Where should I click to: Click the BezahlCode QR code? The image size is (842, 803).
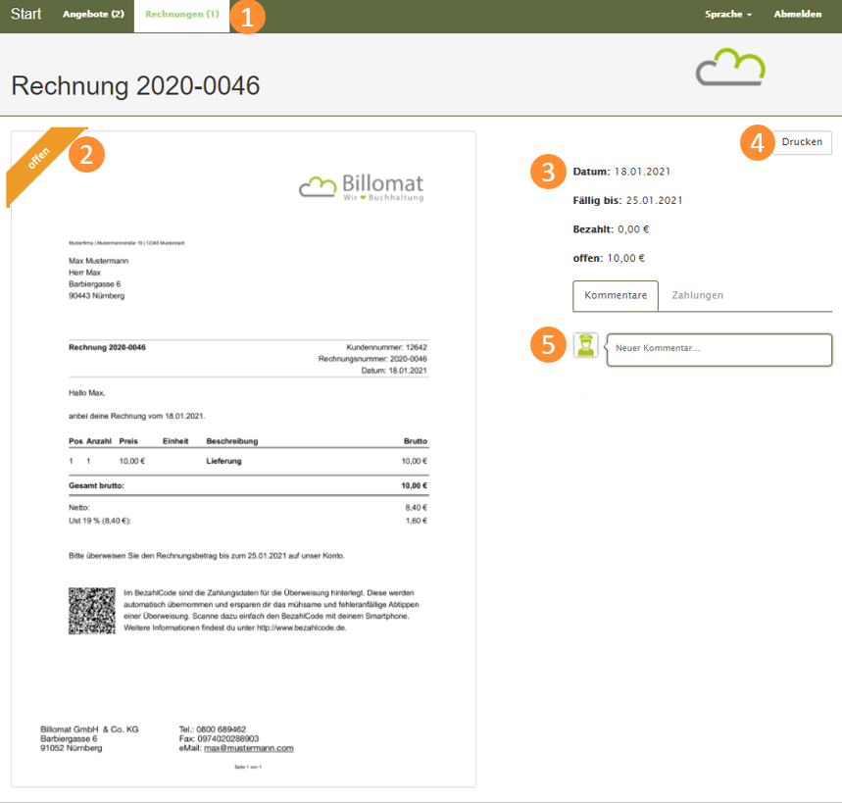click(x=92, y=611)
